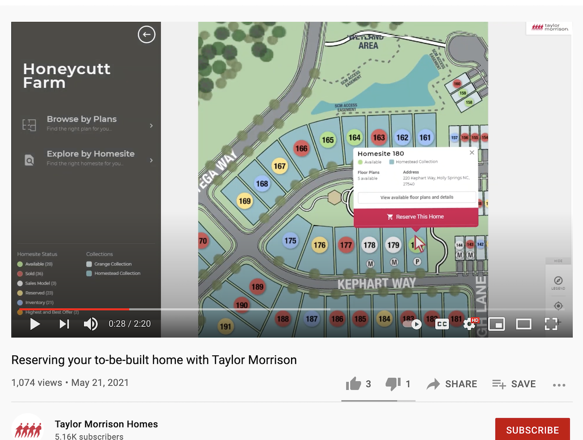Select homesite 165 marker

coord(328,140)
